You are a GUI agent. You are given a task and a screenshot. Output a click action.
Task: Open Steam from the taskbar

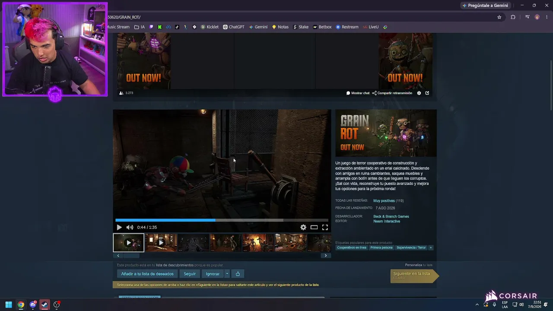[44, 305]
